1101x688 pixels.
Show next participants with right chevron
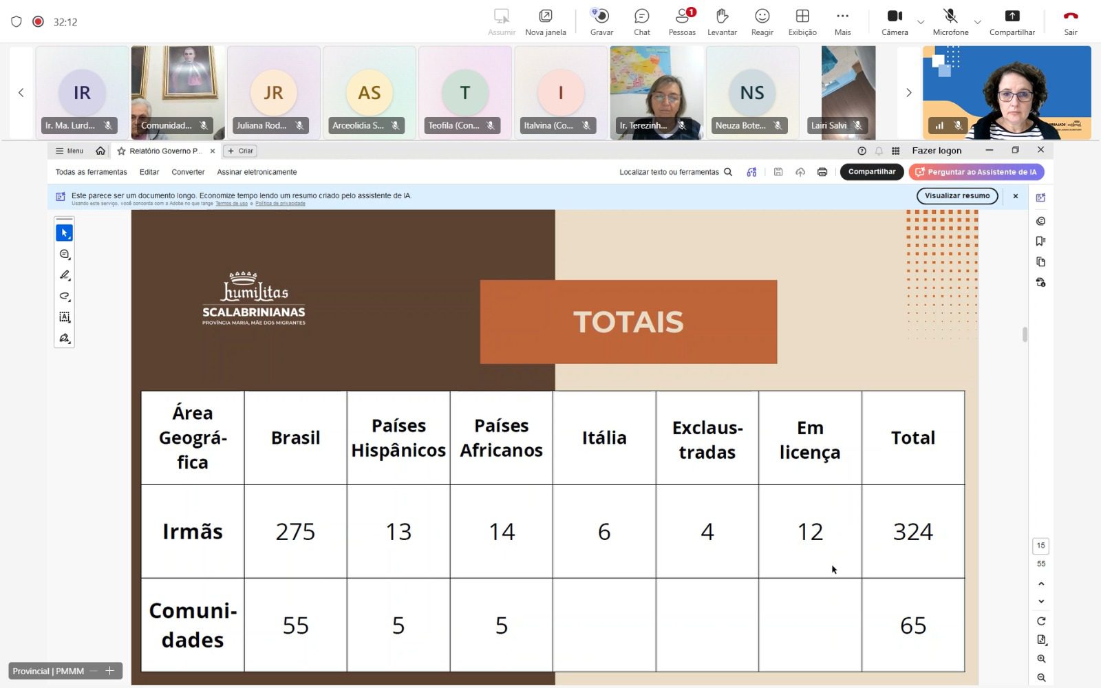coord(908,93)
